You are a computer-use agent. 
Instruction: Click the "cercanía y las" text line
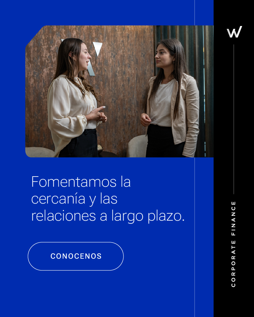(x=74, y=199)
